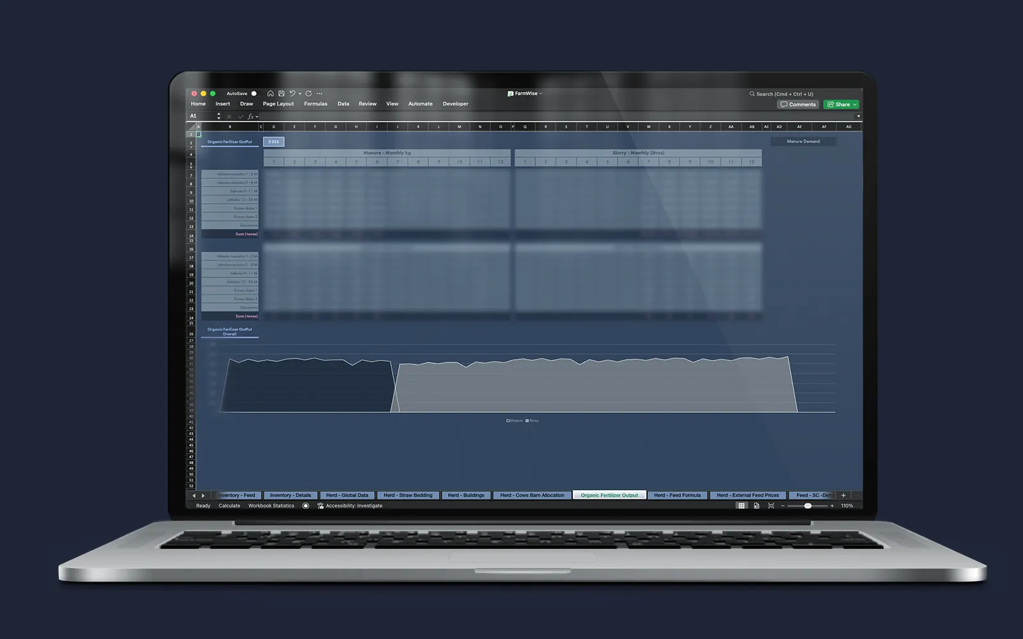Viewport: 1023px width, 639px height.
Task: Open the Formulas ribbon tab
Action: [x=316, y=104]
